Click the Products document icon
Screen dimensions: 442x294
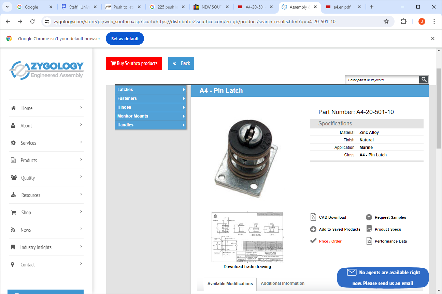click(x=13, y=160)
